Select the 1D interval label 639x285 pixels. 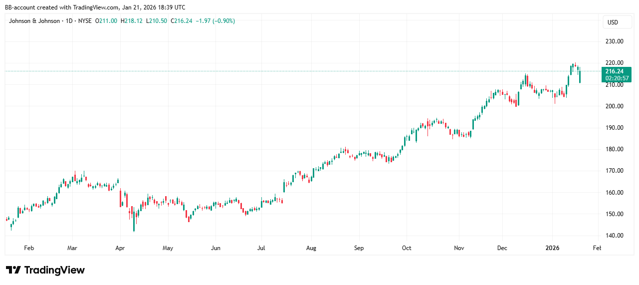click(68, 21)
